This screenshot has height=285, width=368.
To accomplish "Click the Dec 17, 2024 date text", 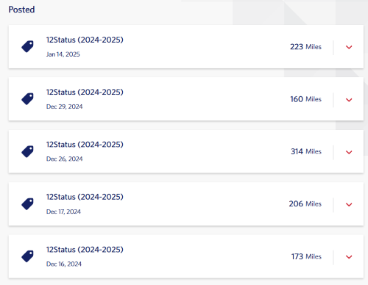I will coord(63,212).
